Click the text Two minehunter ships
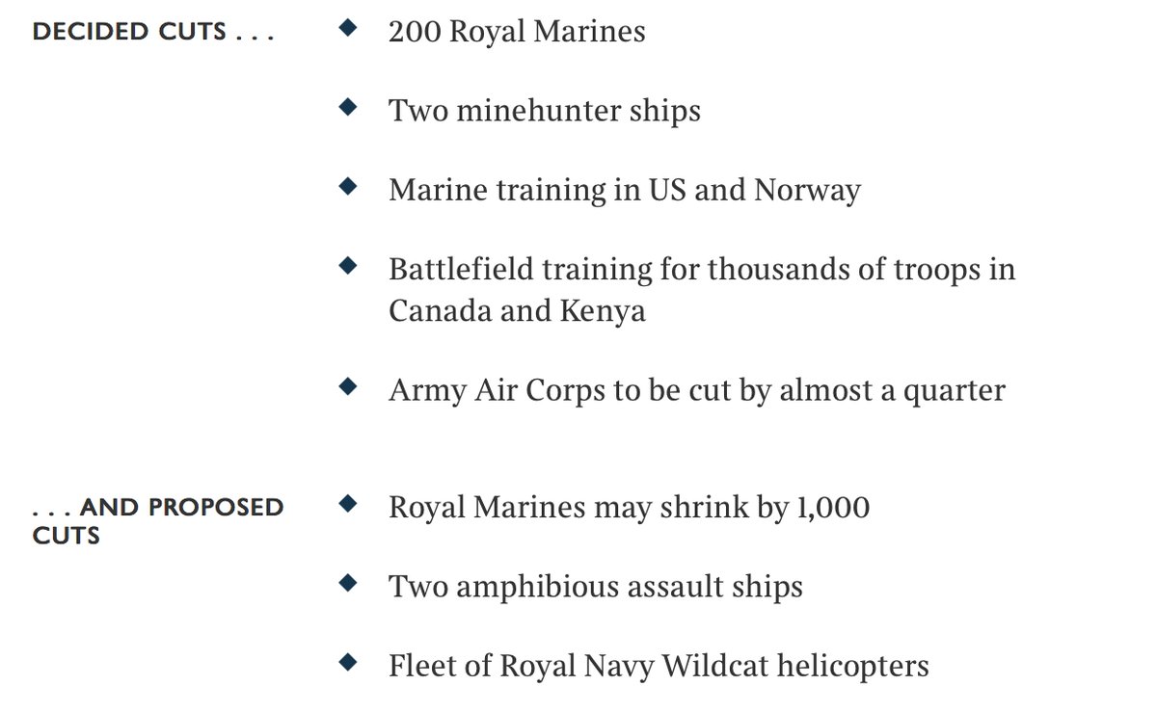 click(545, 111)
